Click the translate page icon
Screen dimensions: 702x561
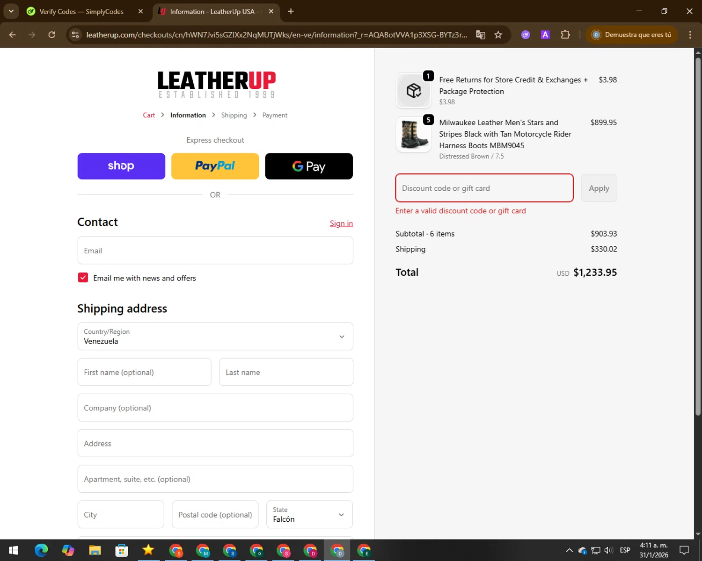pyautogui.click(x=481, y=35)
